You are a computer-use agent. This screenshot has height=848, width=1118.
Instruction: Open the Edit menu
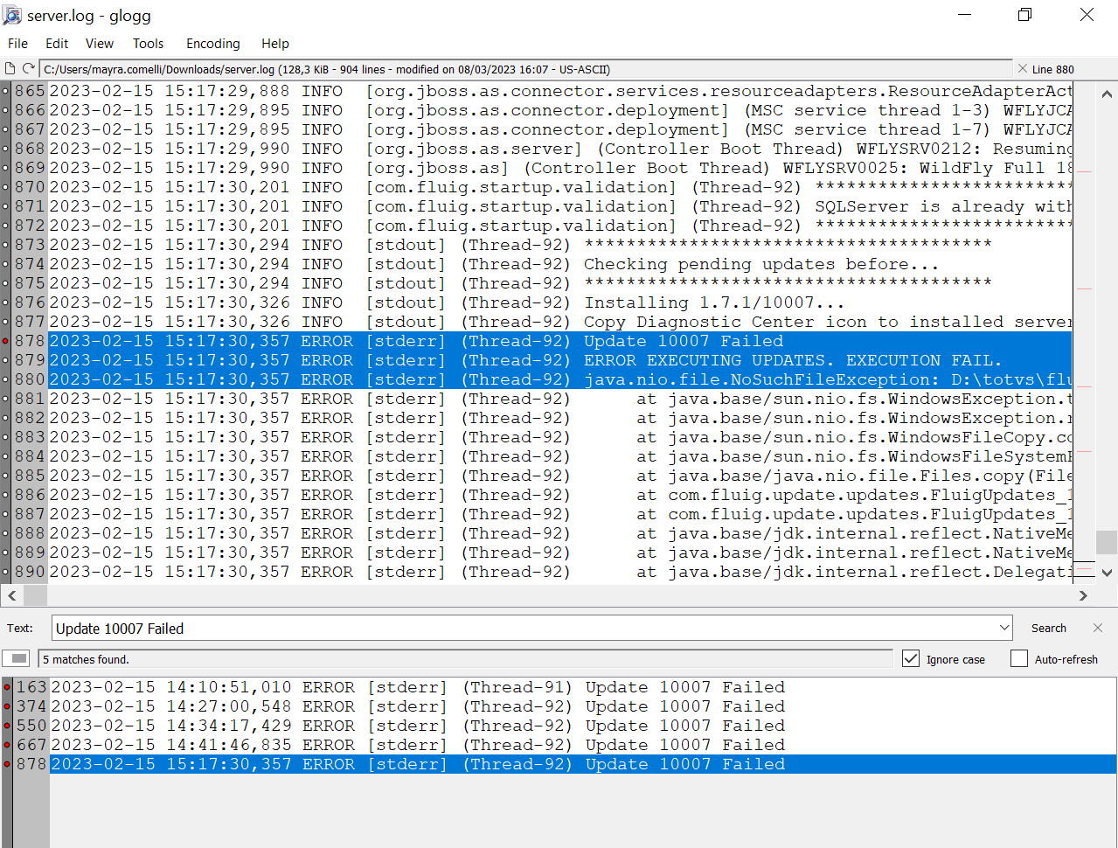tap(57, 44)
